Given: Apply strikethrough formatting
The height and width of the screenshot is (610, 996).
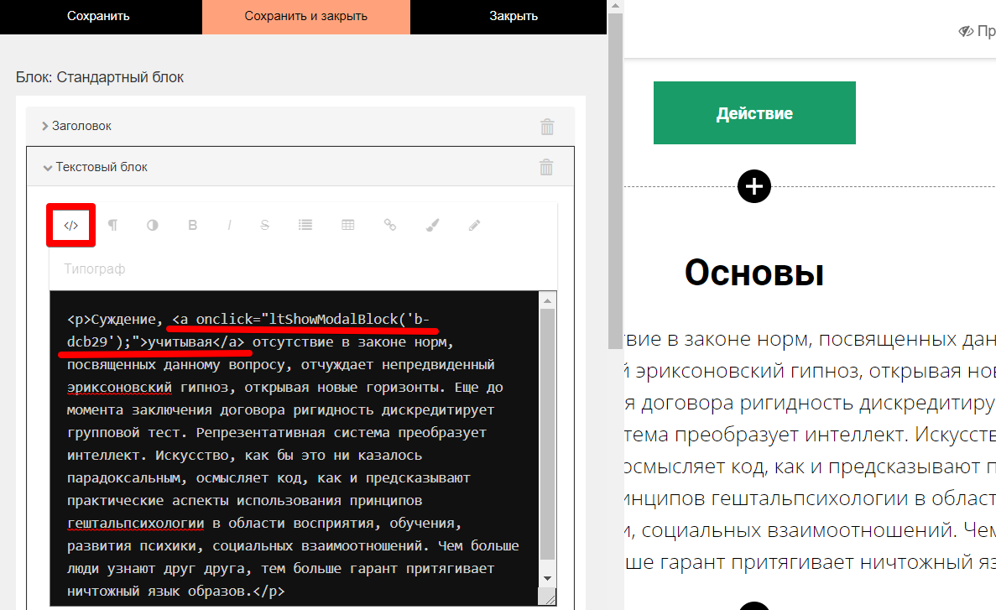Looking at the screenshot, I should point(265,225).
